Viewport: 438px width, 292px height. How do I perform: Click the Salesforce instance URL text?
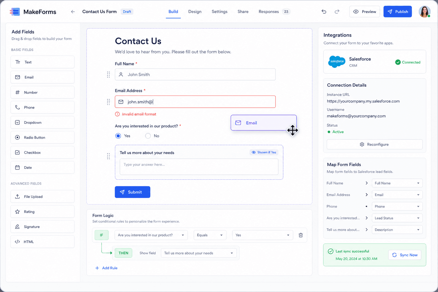(x=363, y=101)
